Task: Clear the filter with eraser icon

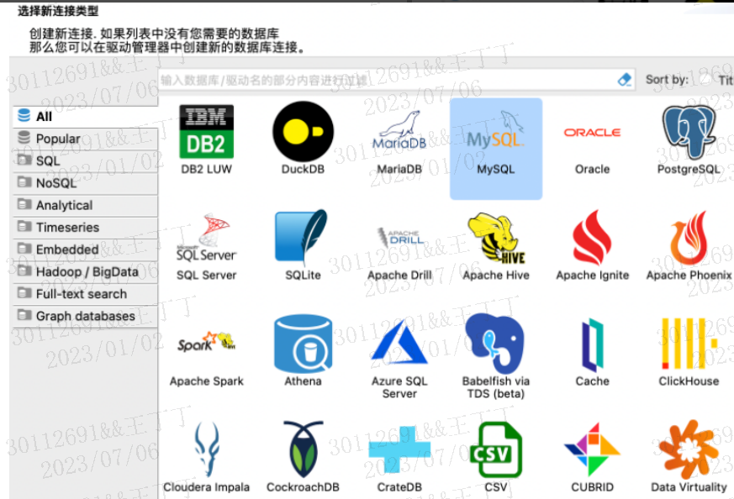Action: [x=625, y=80]
